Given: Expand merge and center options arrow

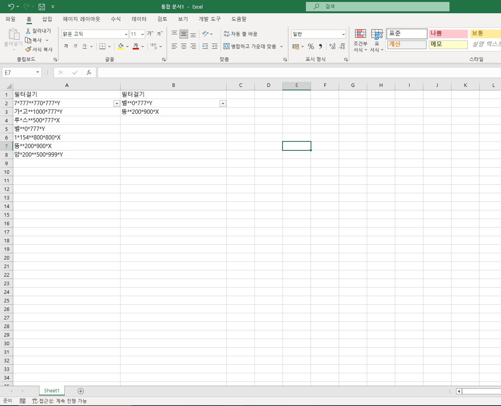Looking at the screenshot, I should pos(281,46).
